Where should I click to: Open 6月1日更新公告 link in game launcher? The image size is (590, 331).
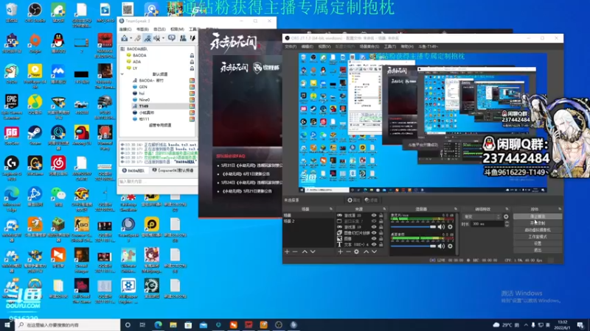point(246,174)
